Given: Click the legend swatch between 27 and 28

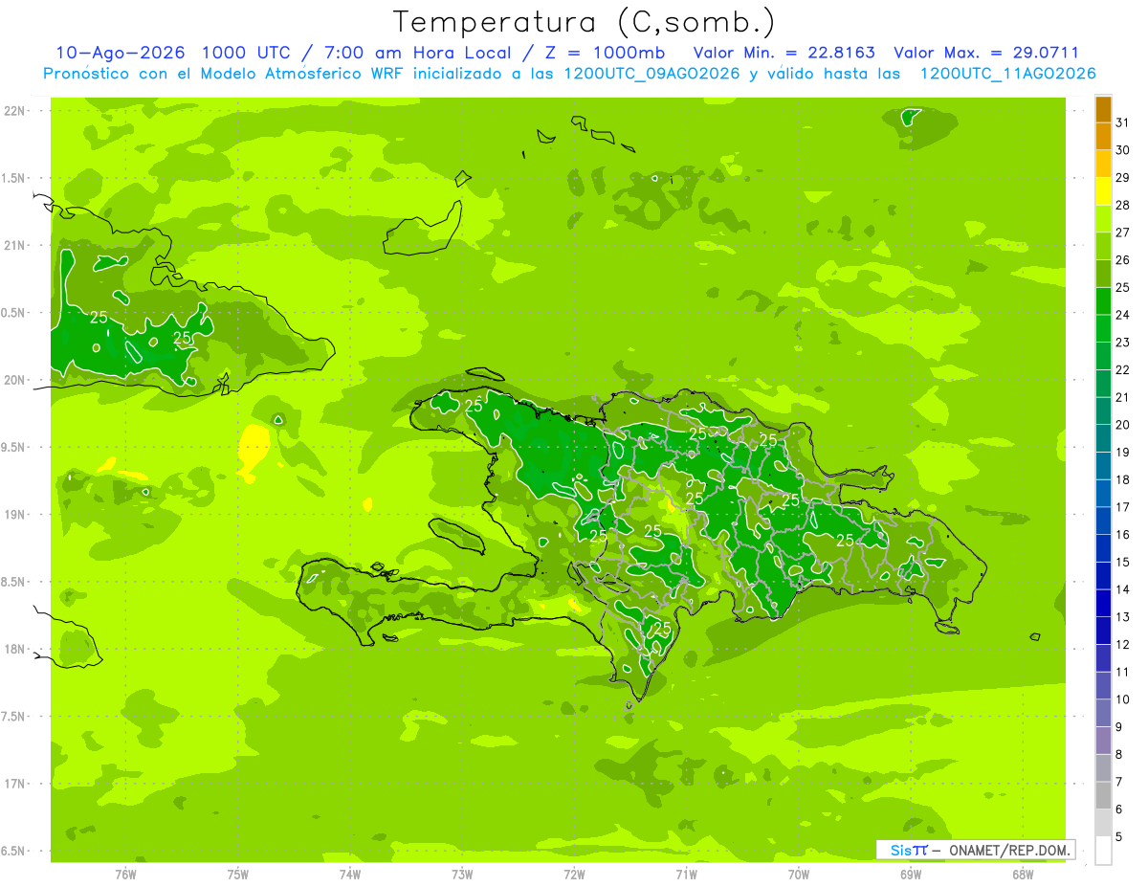Looking at the screenshot, I should click(x=1103, y=218).
